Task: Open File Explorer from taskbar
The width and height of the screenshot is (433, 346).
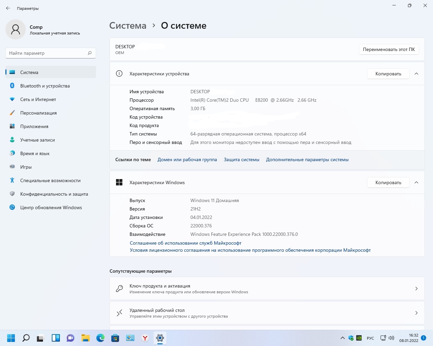Action: coord(86,338)
